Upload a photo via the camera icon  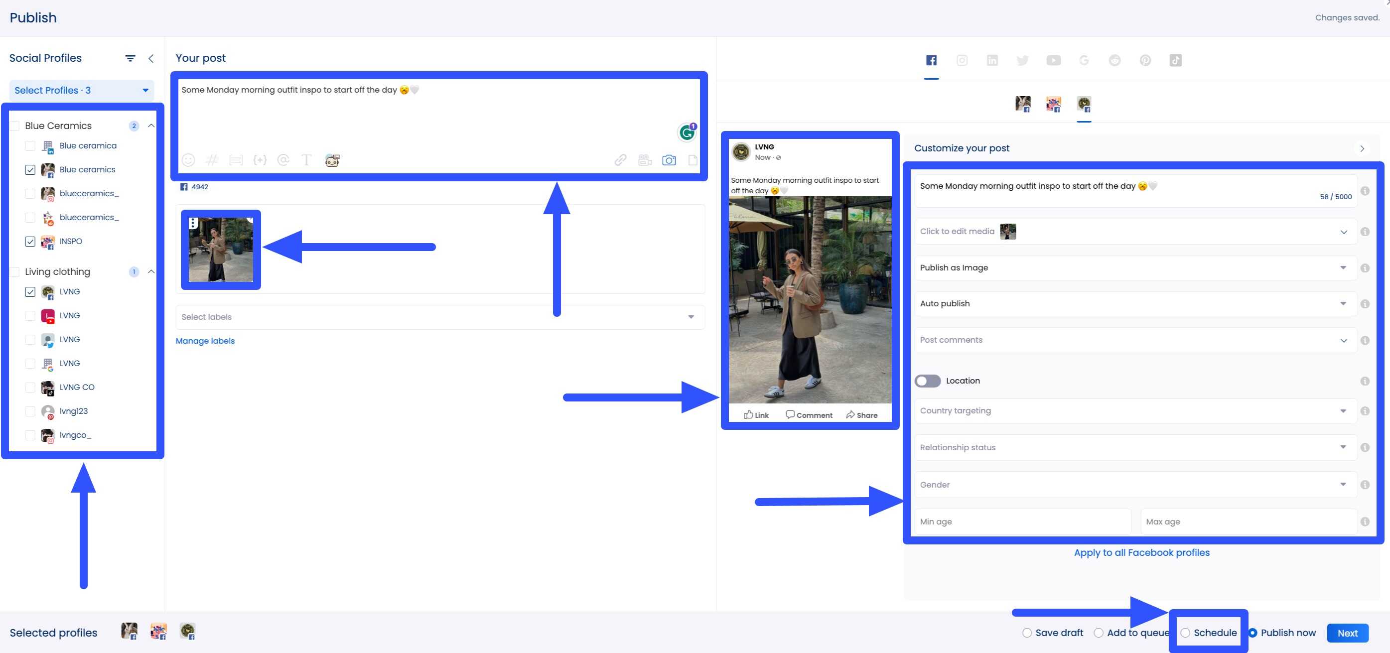[669, 160]
